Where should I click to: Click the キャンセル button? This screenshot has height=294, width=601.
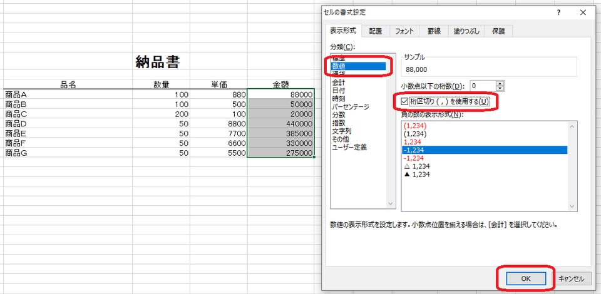point(571,279)
